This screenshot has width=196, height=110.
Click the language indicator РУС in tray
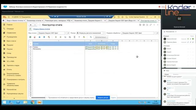coord(149,102)
